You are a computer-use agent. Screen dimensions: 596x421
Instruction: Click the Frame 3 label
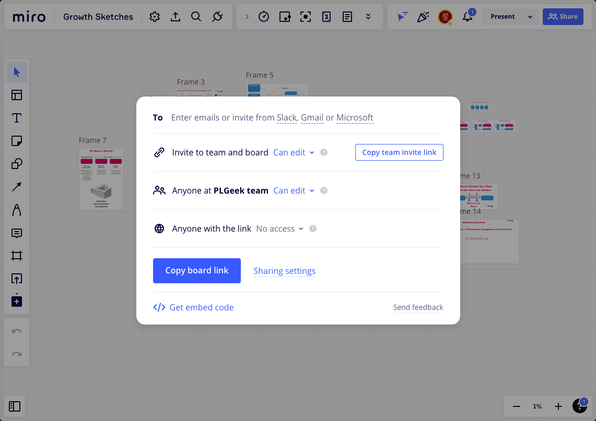click(191, 82)
